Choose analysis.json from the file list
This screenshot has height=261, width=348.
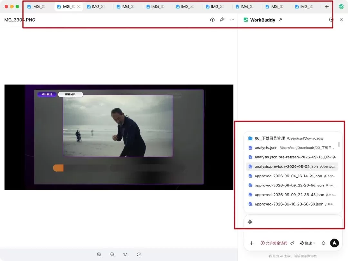[x=292, y=148]
